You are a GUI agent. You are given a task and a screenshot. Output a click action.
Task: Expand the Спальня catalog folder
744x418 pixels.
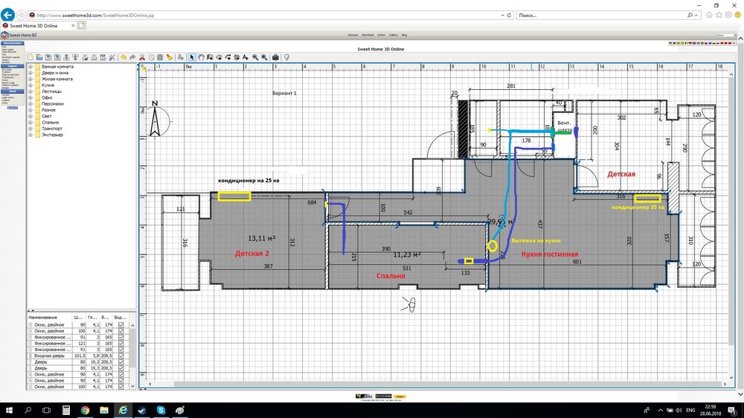[31, 123]
